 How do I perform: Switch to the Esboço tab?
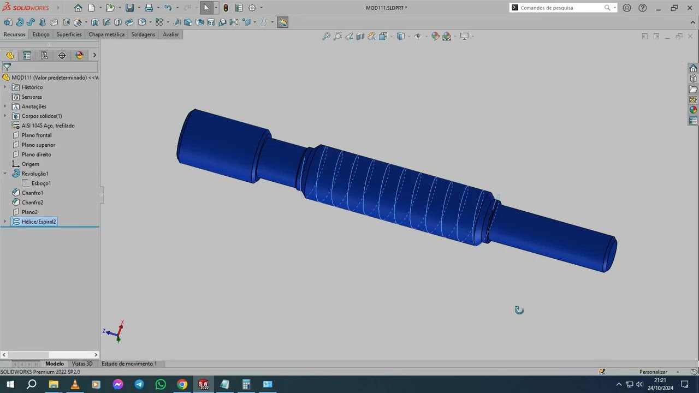[41, 34]
